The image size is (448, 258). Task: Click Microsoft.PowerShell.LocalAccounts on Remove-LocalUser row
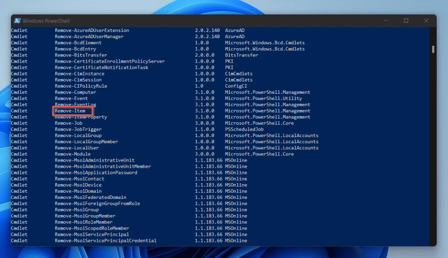click(272, 148)
